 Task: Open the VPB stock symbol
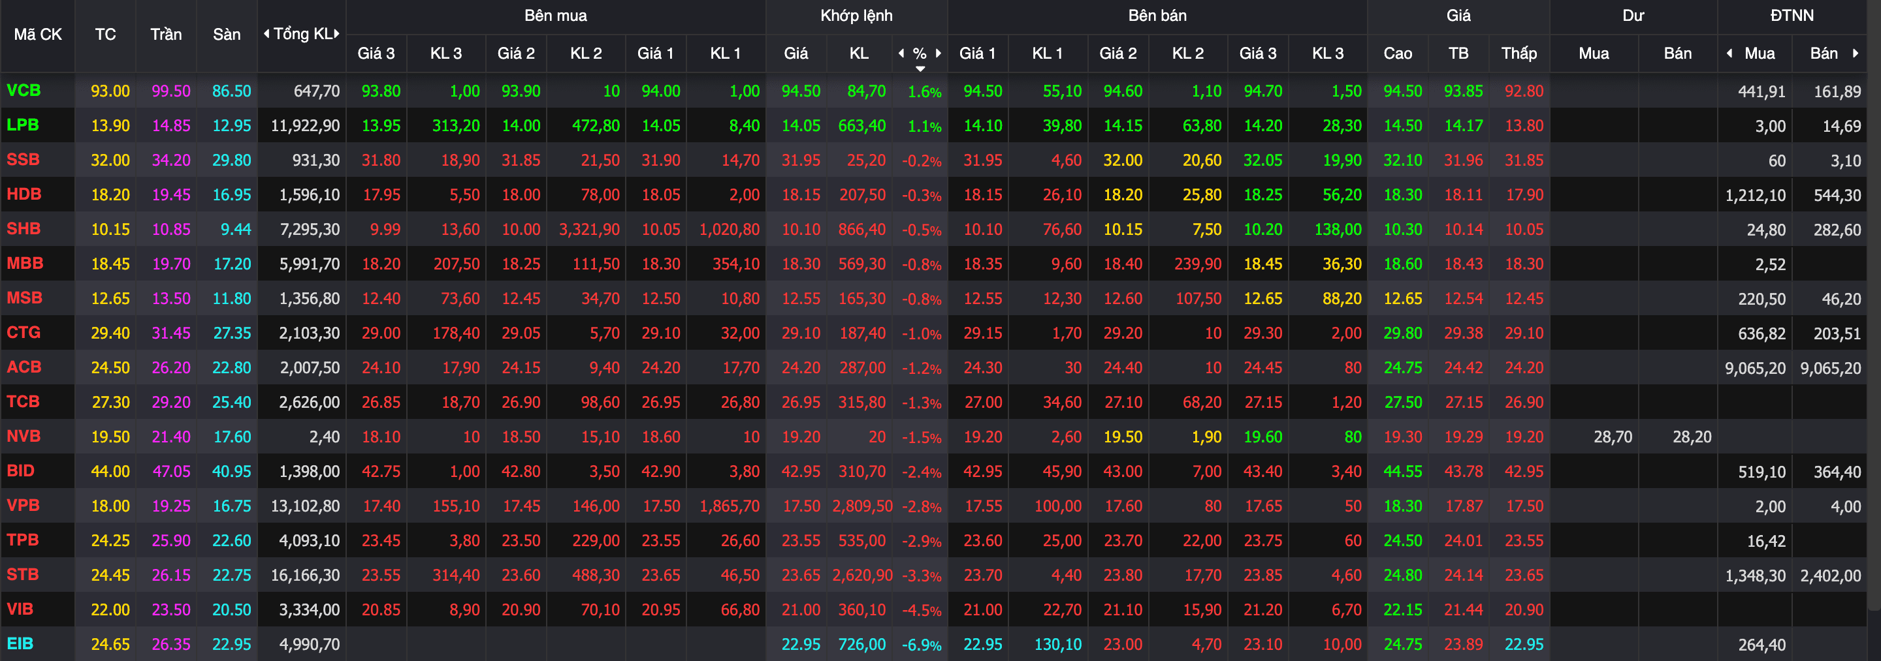click(x=23, y=505)
